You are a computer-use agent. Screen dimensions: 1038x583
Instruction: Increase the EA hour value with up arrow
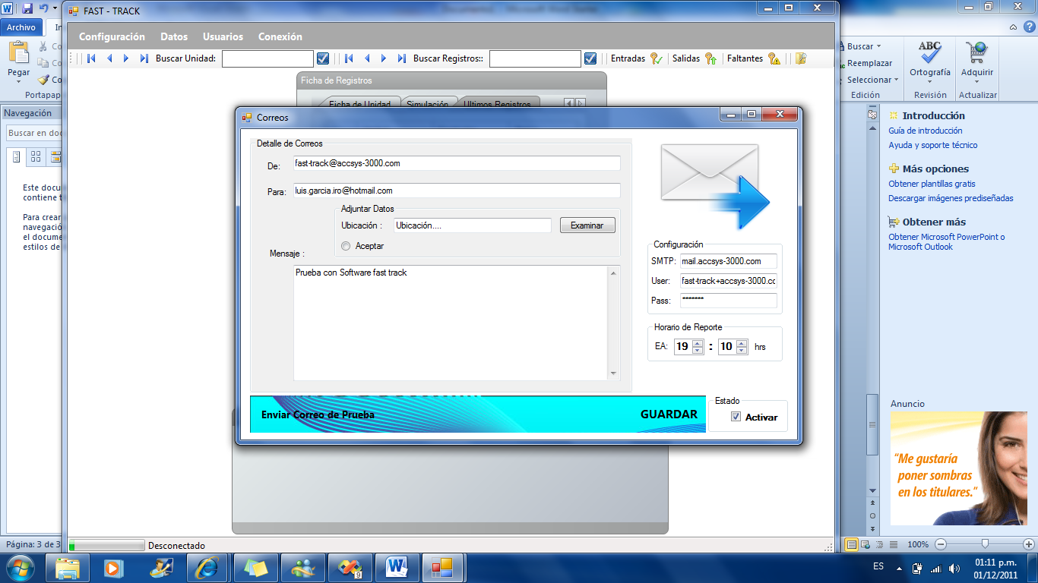tap(698, 343)
